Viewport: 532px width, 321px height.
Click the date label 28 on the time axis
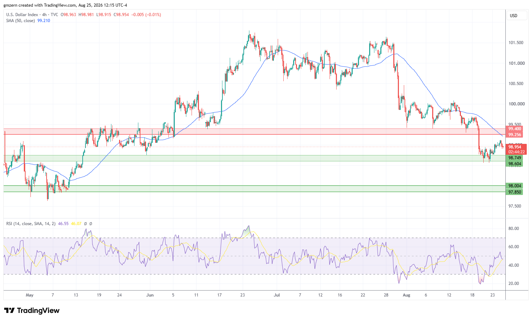386,295
